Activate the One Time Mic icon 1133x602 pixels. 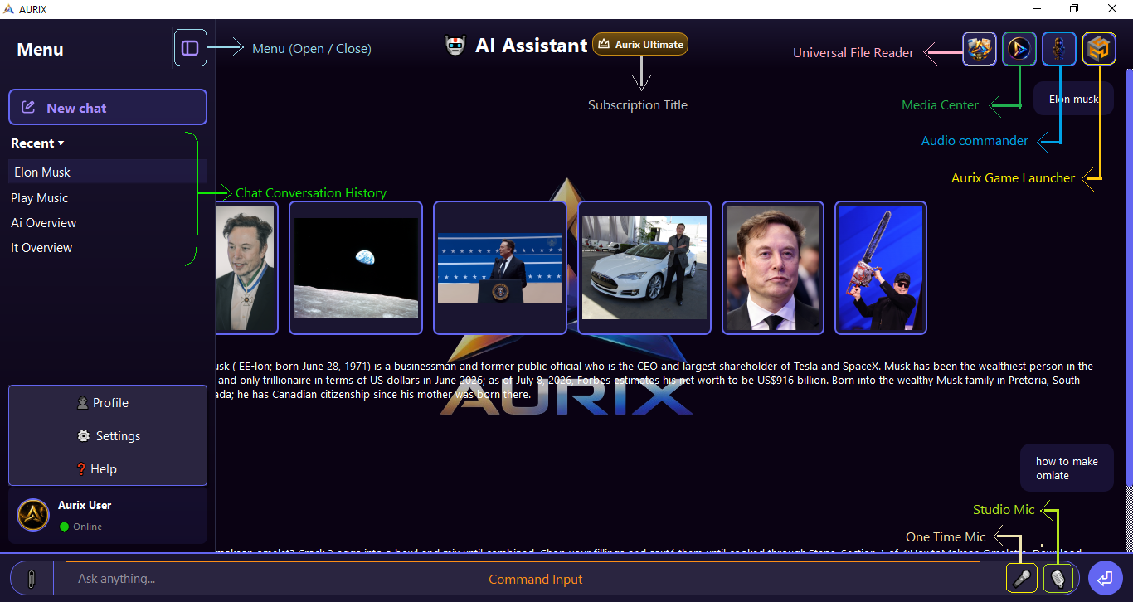[x=1022, y=578]
